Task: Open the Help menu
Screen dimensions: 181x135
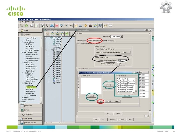Action: point(33,22)
